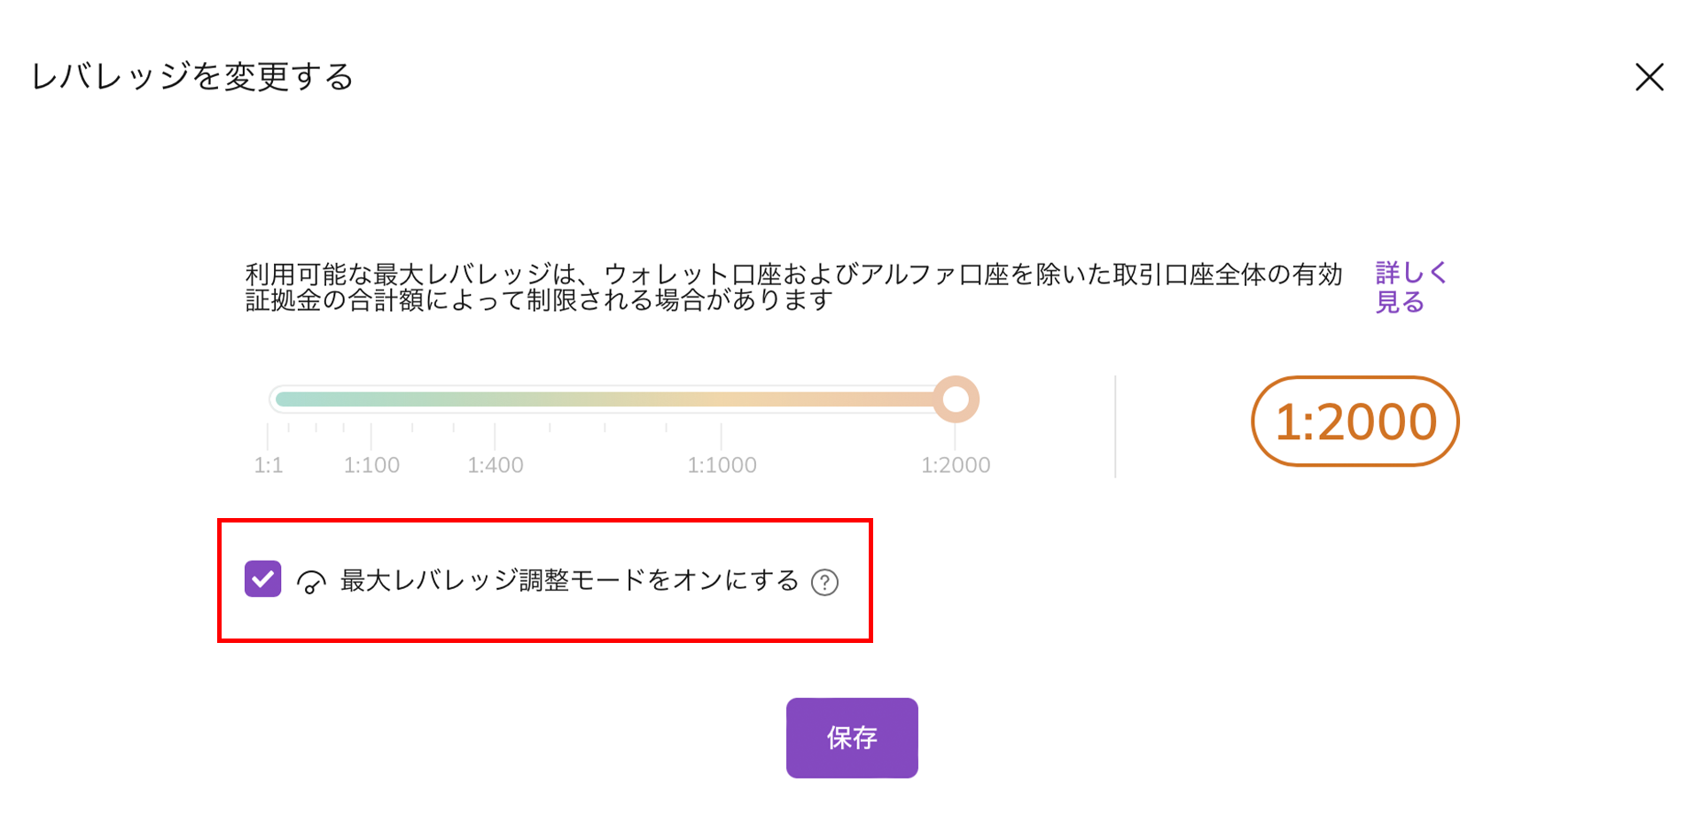Select the 1:400 leverage tick label
The image size is (1702, 836).
coord(496,465)
